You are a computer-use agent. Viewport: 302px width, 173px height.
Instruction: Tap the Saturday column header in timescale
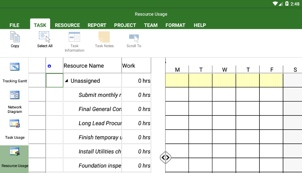(x=293, y=70)
